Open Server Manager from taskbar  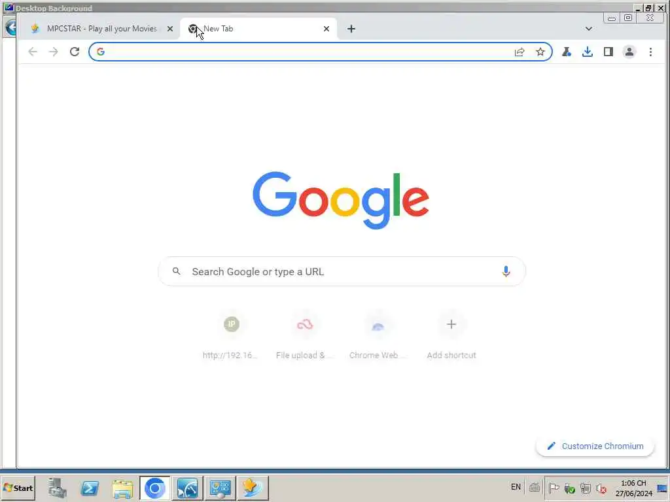(58, 488)
